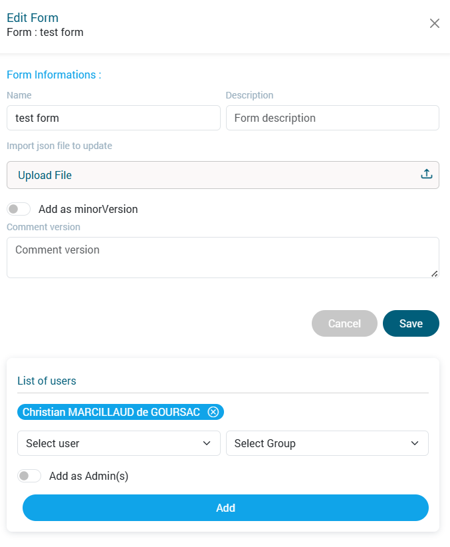
Task: Enable the Add as Admin(s) toggle
Action: click(29, 475)
